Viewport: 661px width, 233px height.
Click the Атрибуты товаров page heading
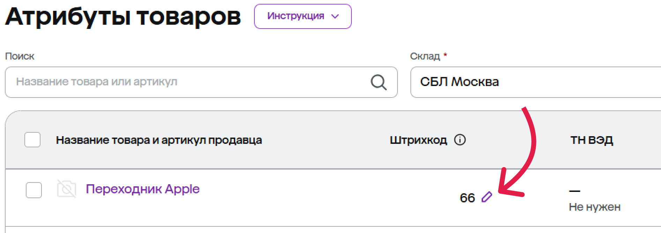[123, 16]
